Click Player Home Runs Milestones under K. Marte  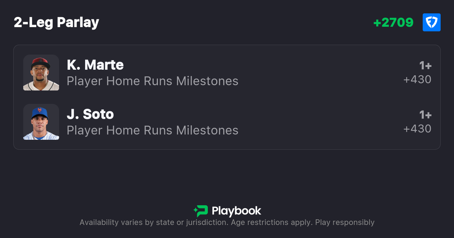click(x=152, y=81)
